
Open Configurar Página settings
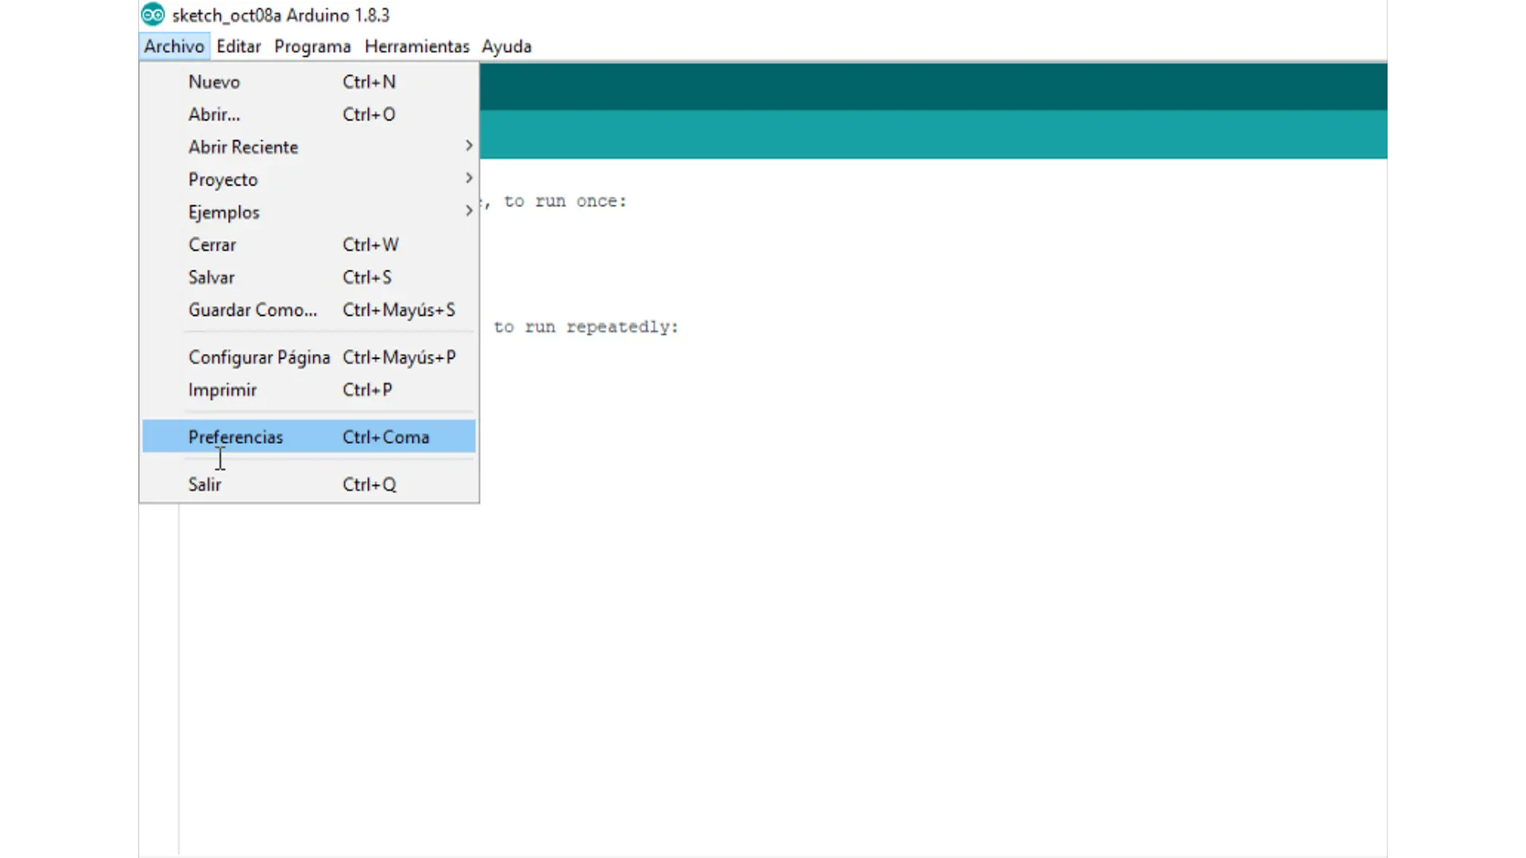pyautogui.click(x=309, y=357)
